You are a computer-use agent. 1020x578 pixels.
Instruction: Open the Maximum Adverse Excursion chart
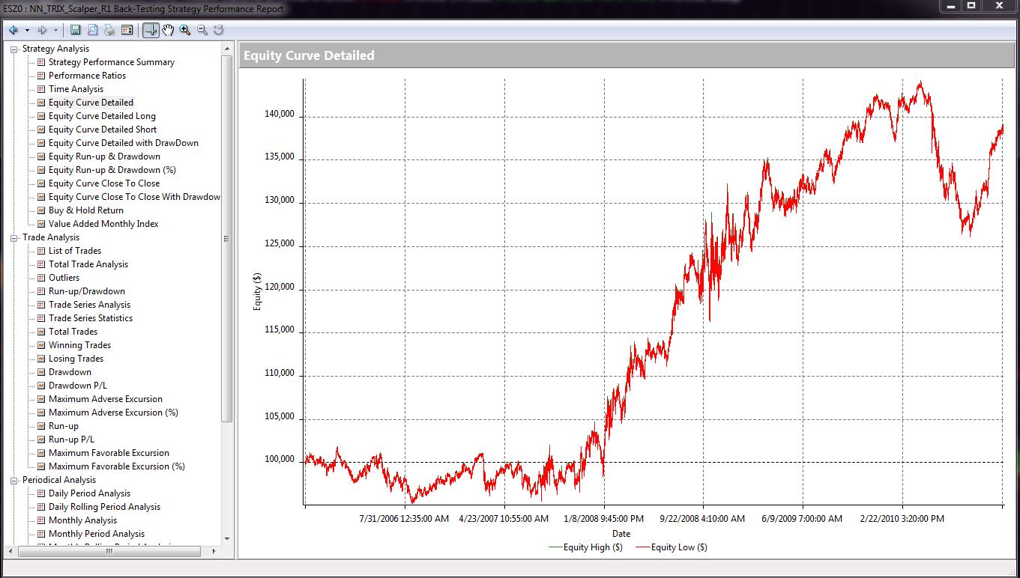(106, 399)
